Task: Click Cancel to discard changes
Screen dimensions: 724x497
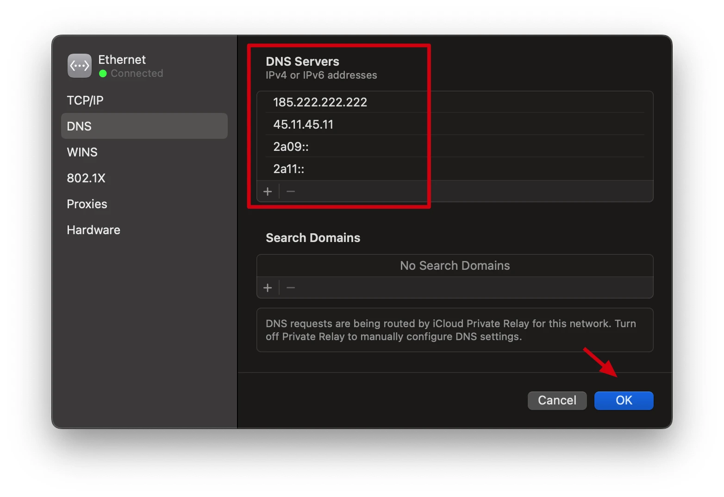Action: coord(557,400)
